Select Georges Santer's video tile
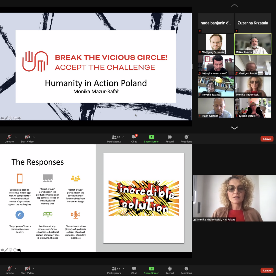Image resolution: width=276 pixels, height=276 pixels. 253,65
